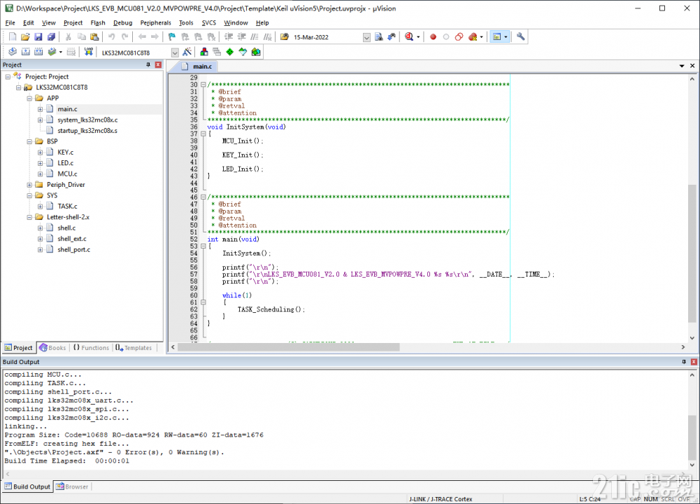Toggle enable/disable breakpoint hollow circle icon
The height and width of the screenshot is (504, 700).
coord(446,37)
